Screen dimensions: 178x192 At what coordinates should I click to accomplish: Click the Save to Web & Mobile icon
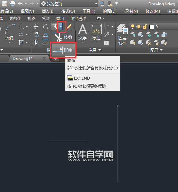click(x=110, y=4)
